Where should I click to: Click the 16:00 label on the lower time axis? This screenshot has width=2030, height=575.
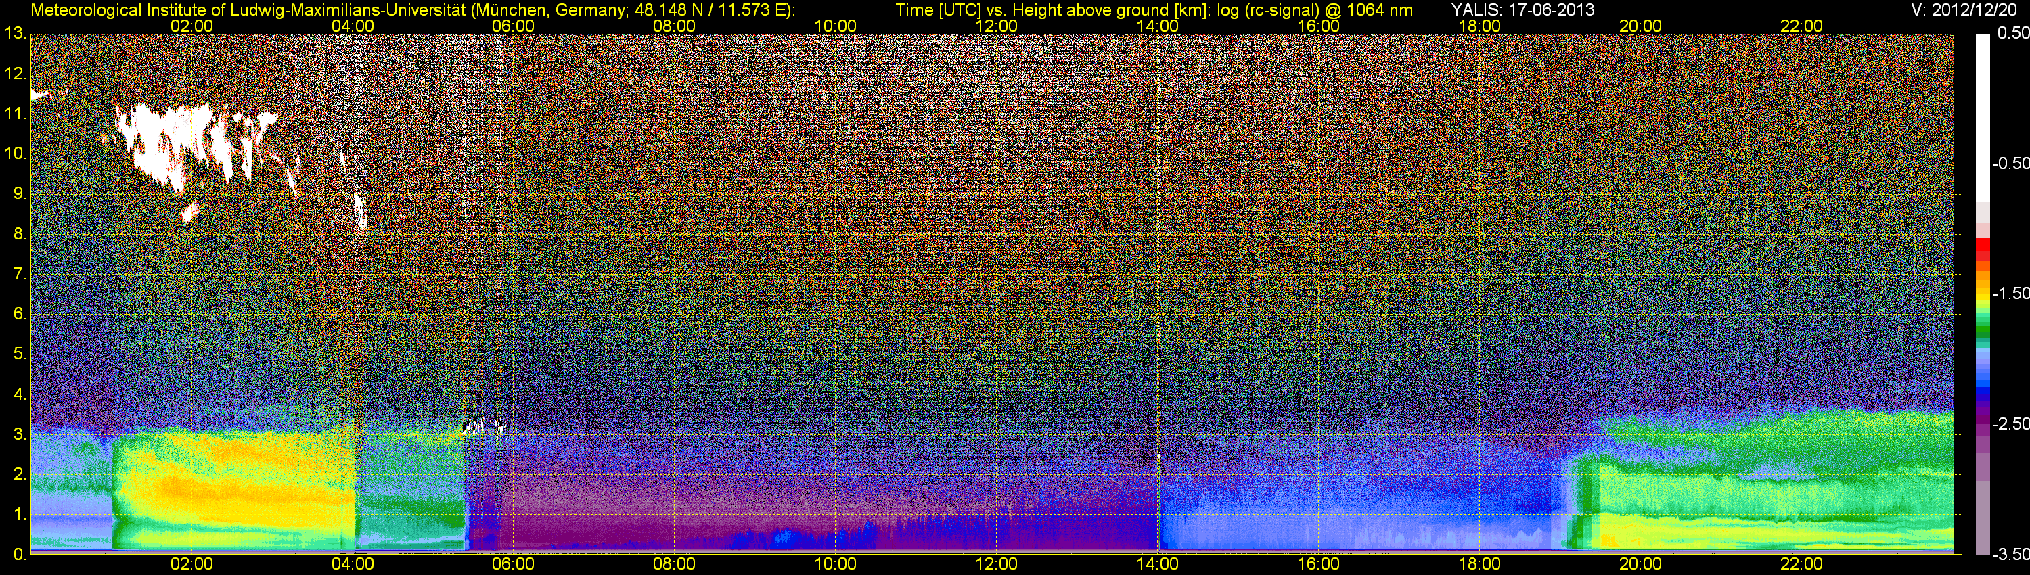coord(1318,564)
